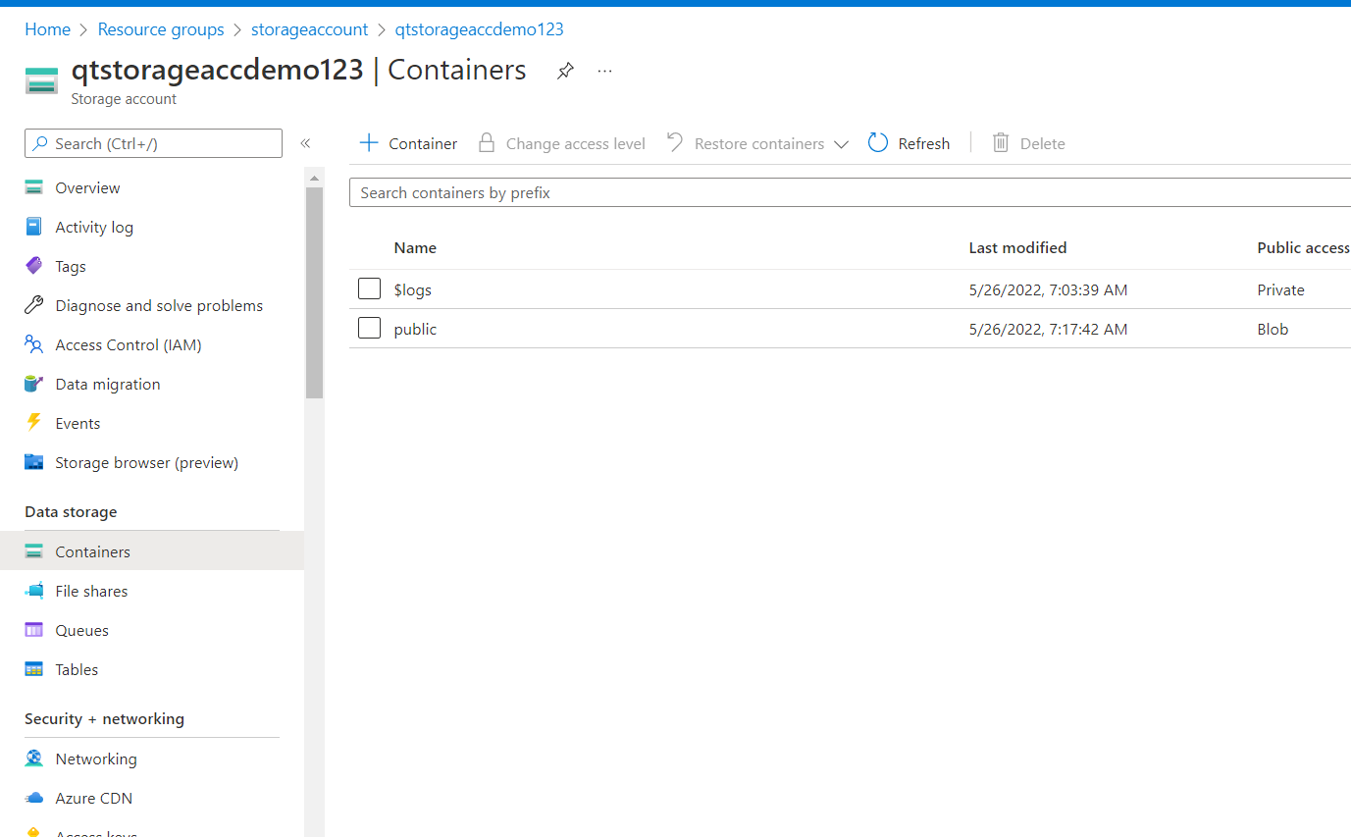Click the Activity log icon

pos(34,227)
